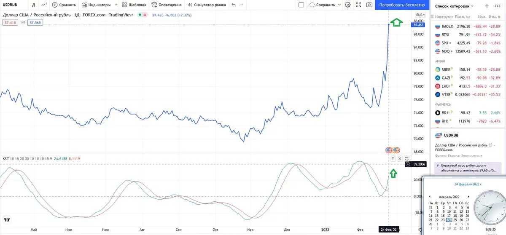
Task: Open the chart type line icon
Action: 44,5
